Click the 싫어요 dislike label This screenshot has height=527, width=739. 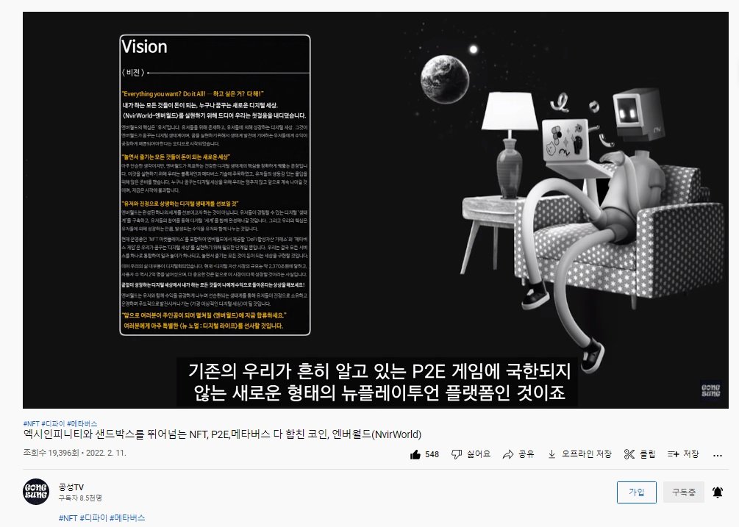click(x=479, y=454)
